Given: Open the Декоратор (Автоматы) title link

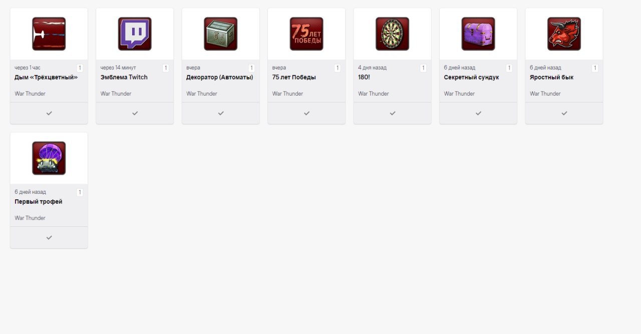Looking at the screenshot, I should pyautogui.click(x=220, y=78).
